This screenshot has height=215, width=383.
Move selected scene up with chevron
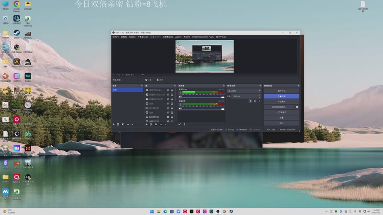(x=128, y=124)
